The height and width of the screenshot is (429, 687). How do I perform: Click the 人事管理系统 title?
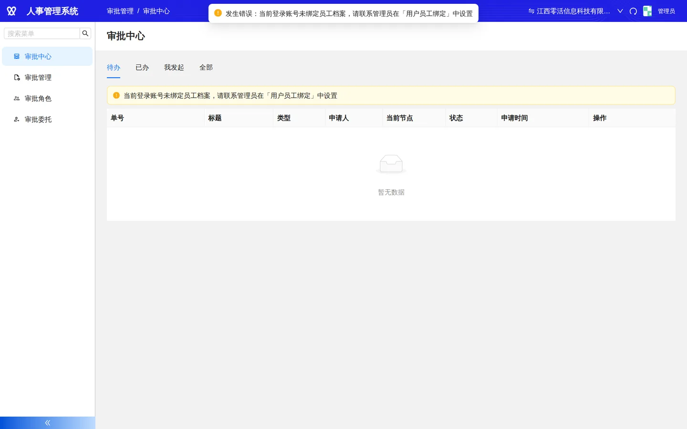click(x=52, y=11)
